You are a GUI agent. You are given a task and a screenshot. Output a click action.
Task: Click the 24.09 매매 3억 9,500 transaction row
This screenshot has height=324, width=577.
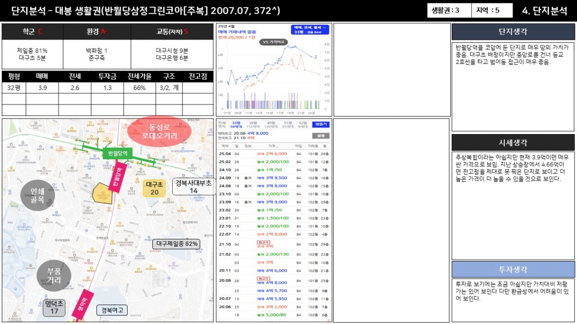(x=274, y=178)
